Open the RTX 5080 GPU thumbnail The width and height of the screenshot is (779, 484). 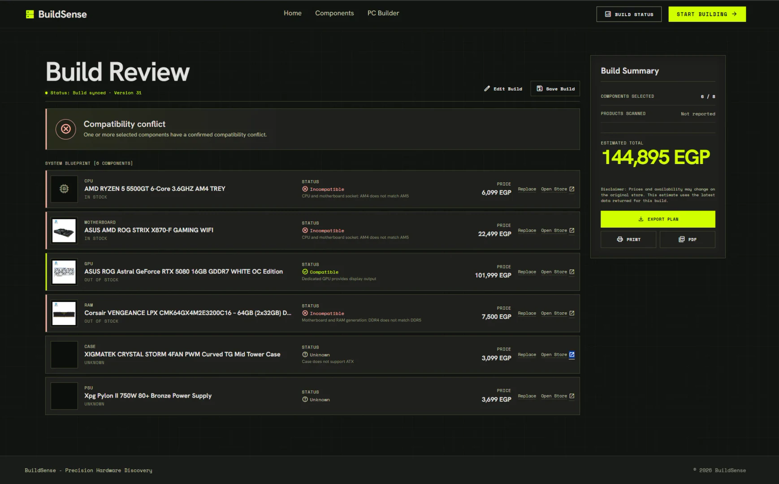(64, 272)
